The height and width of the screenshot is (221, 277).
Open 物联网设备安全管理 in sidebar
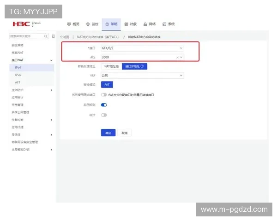(x=25, y=142)
